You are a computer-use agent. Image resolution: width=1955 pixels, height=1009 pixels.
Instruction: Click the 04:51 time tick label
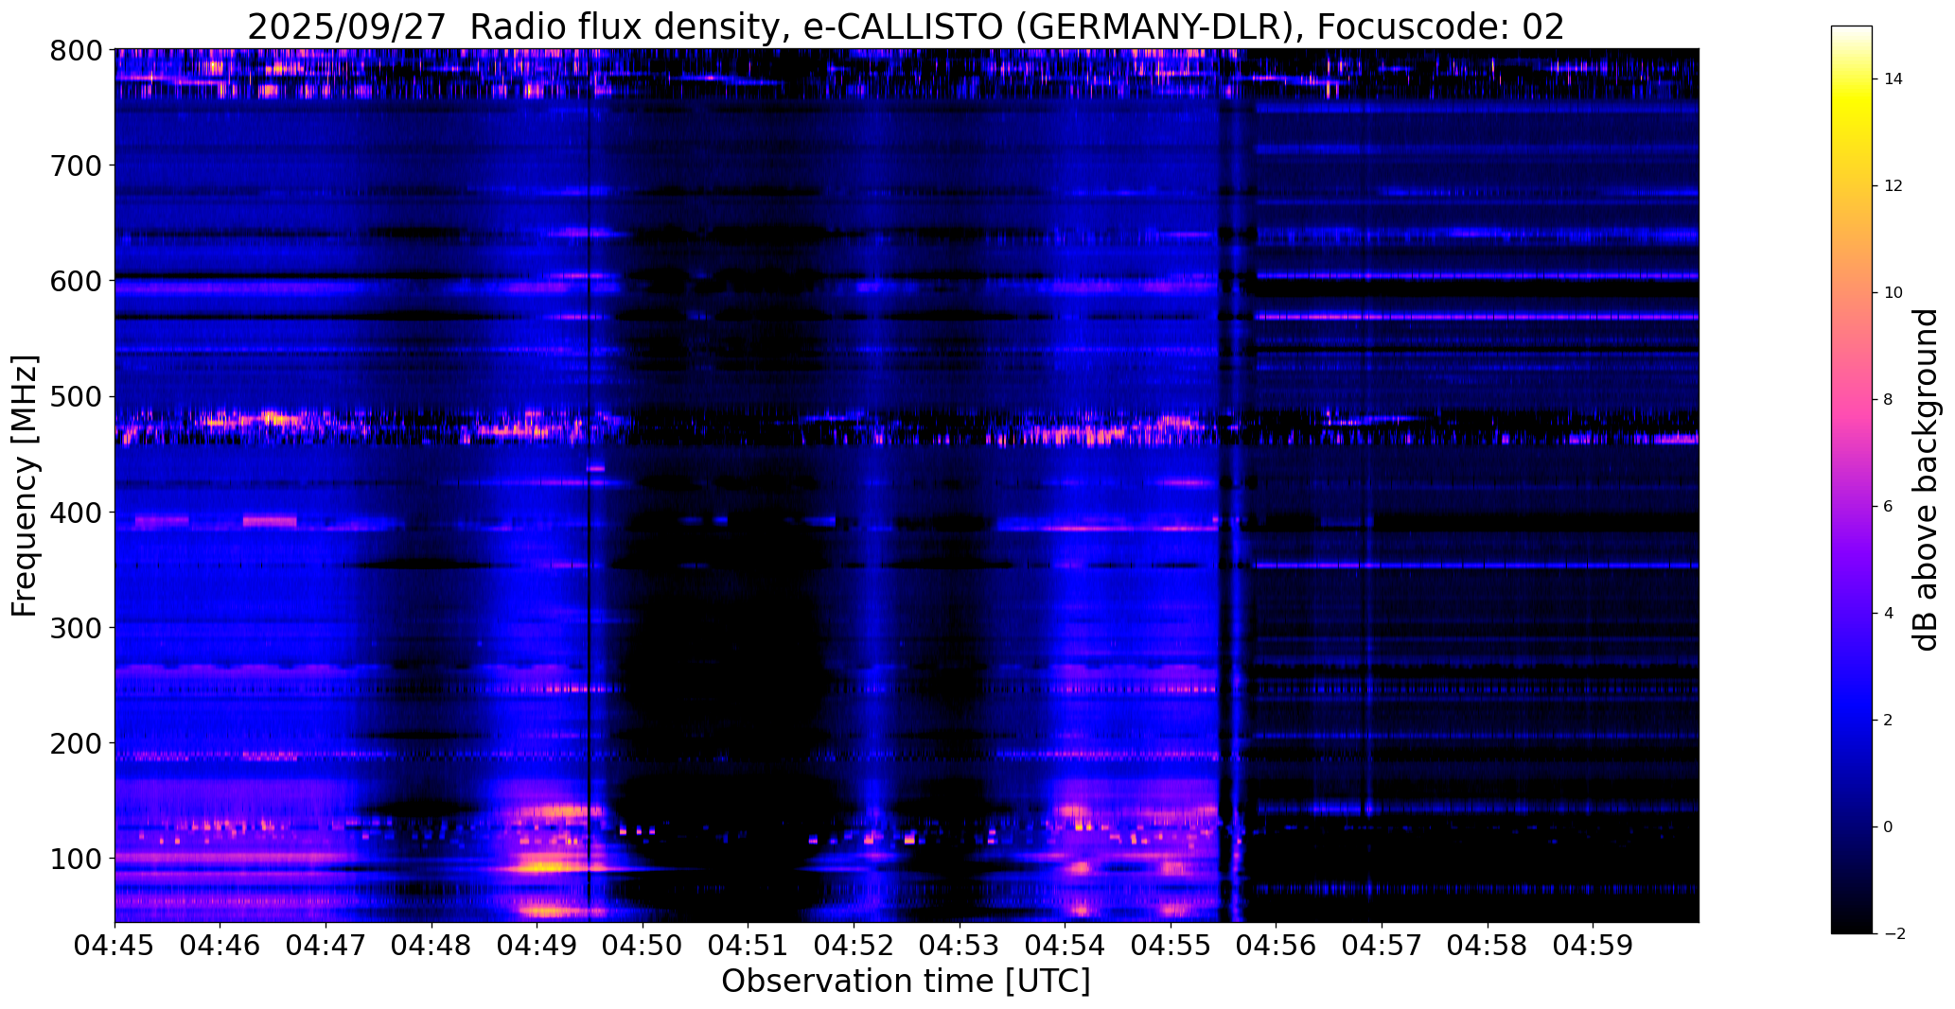click(x=749, y=947)
